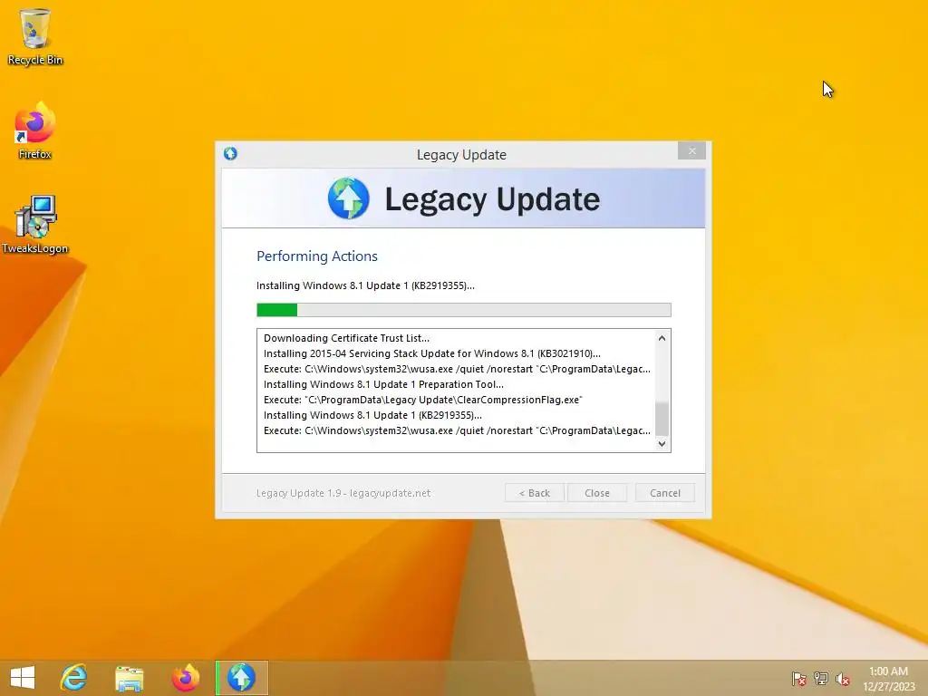Select the ClearCompressionFlag.exe log line
928x696 pixels.
click(x=423, y=400)
